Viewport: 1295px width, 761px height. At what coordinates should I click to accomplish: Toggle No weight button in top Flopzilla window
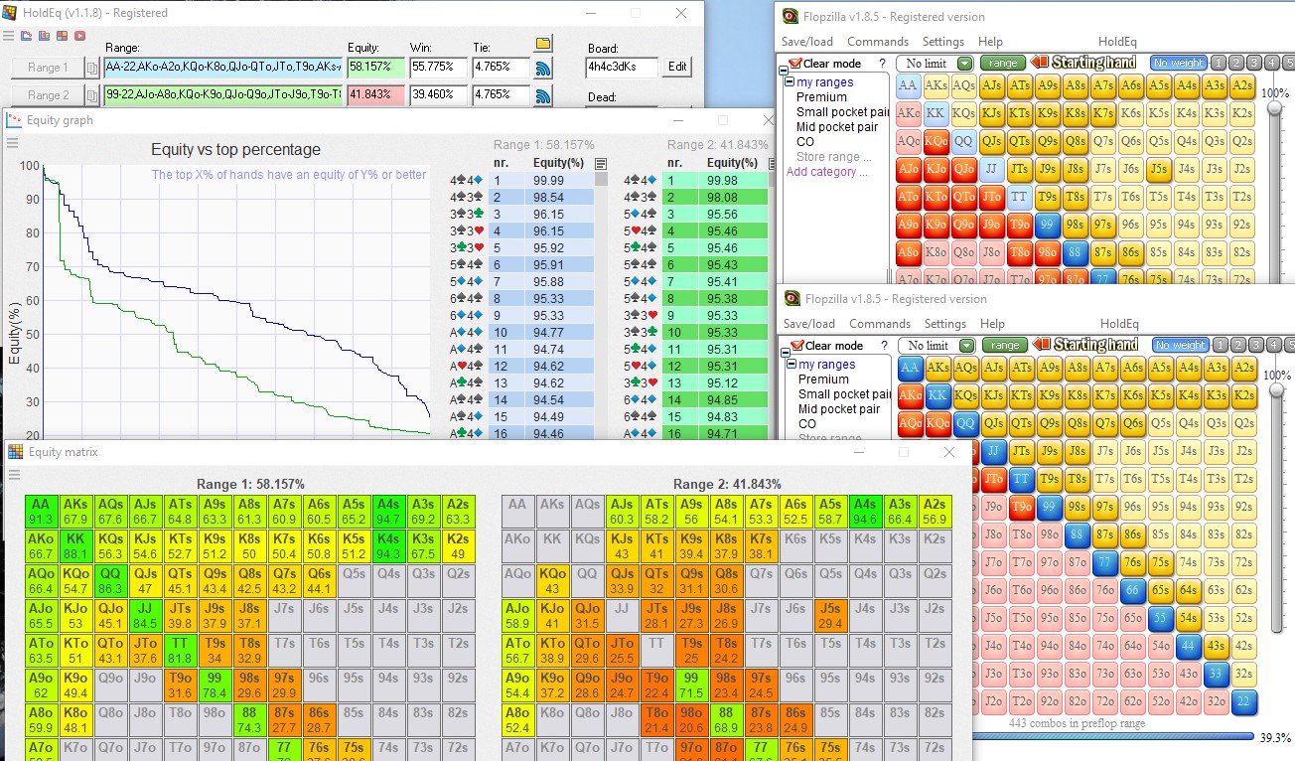1178,64
